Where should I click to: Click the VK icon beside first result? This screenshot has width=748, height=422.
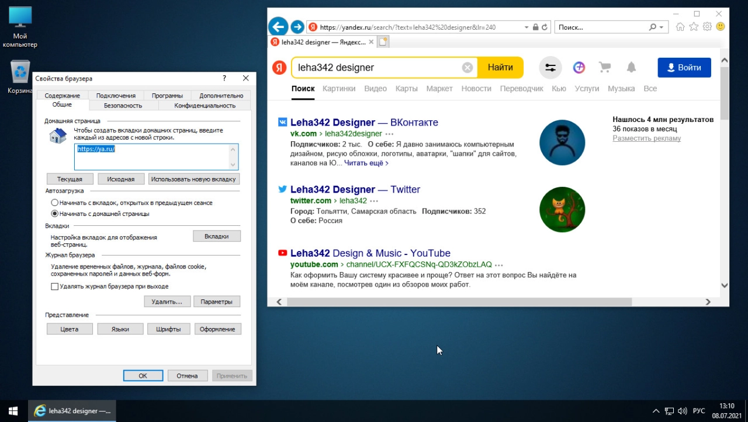(x=282, y=123)
